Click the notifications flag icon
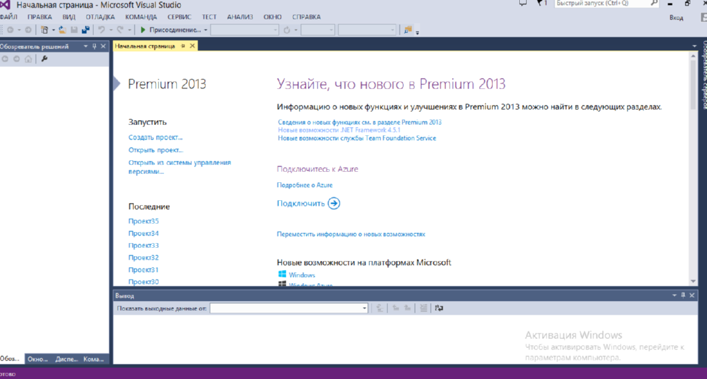This screenshot has width=707, height=379. (x=540, y=3)
